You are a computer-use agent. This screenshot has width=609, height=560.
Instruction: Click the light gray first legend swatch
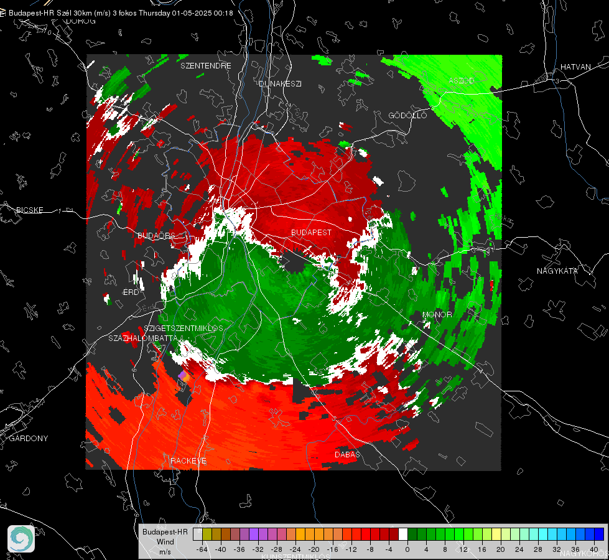pos(198,534)
